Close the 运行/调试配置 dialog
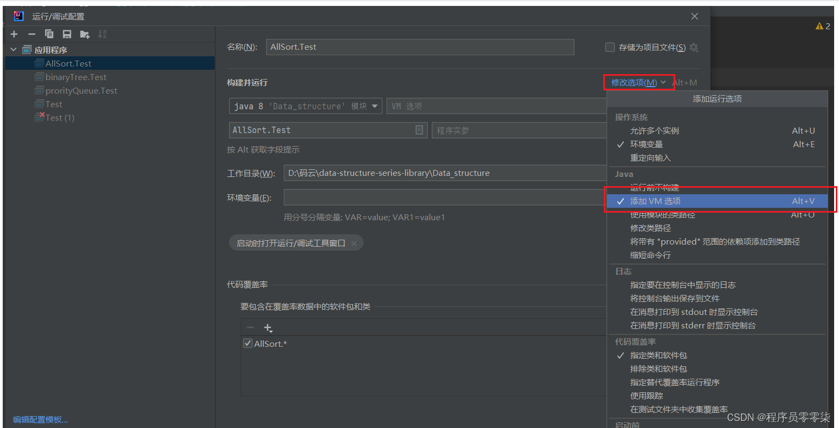The height and width of the screenshot is (428, 839). point(695,16)
